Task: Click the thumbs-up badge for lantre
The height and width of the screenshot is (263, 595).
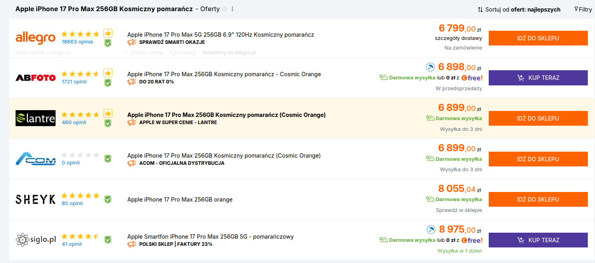Action: pyautogui.click(x=108, y=113)
